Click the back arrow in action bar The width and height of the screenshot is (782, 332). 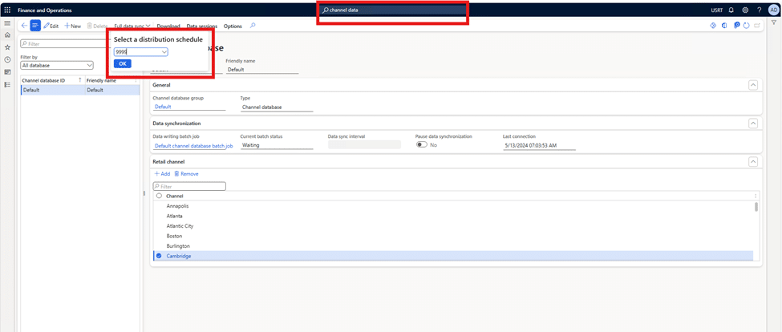click(x=24, y=26)
